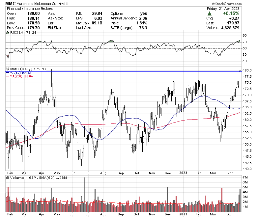
Task: Click the green up-triangle change indicator
Action: click(209, 14)
